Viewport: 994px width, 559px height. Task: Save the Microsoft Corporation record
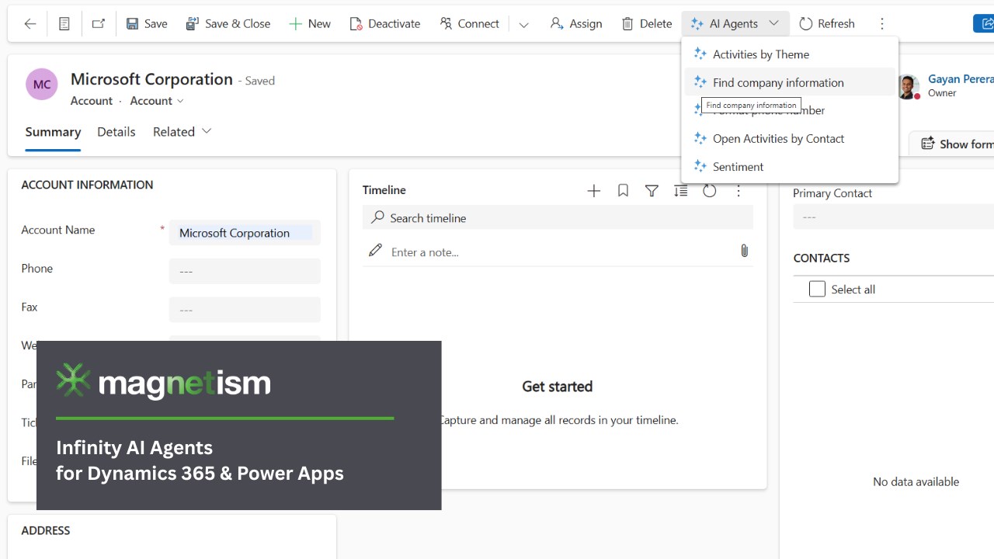(x=147, y=24)
